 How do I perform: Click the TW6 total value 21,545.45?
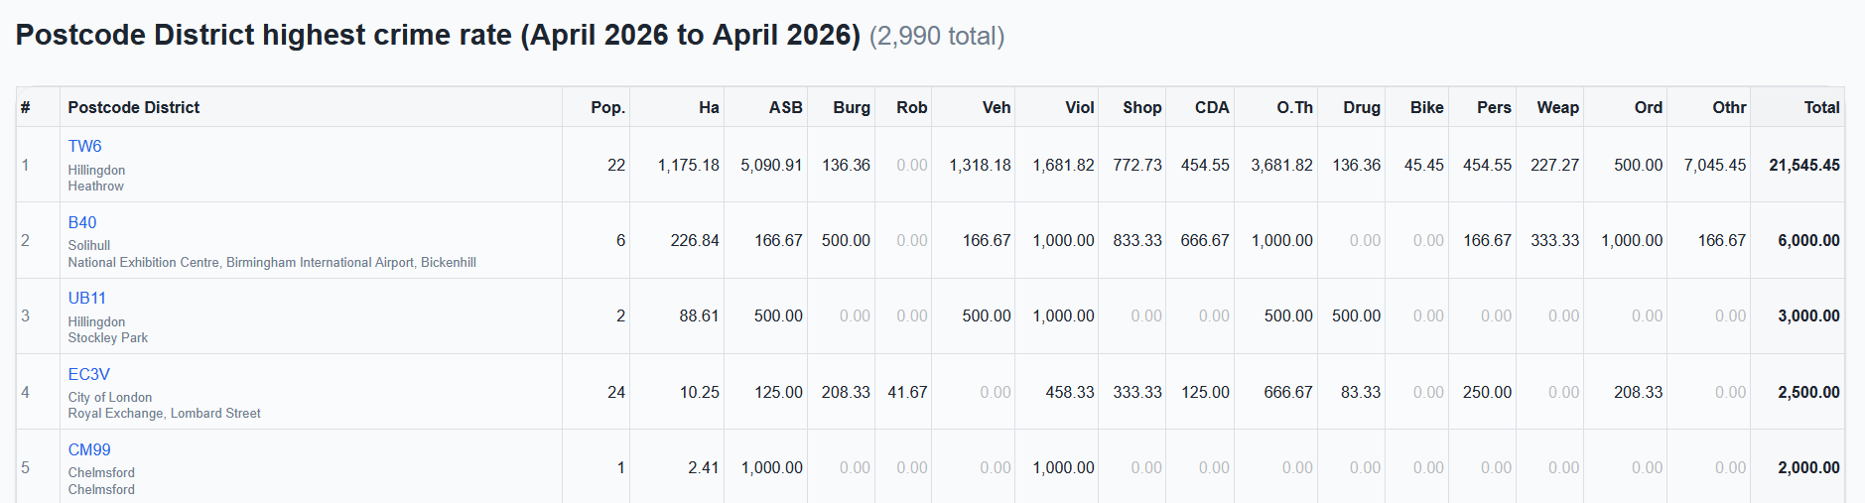[x=1804, y=165]
